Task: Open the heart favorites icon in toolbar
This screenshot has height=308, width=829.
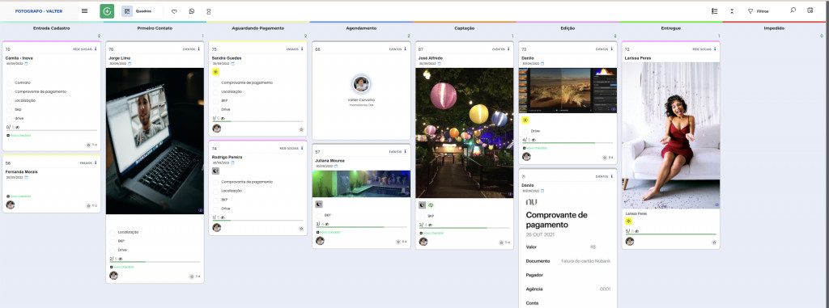Action: pos(175,11)
